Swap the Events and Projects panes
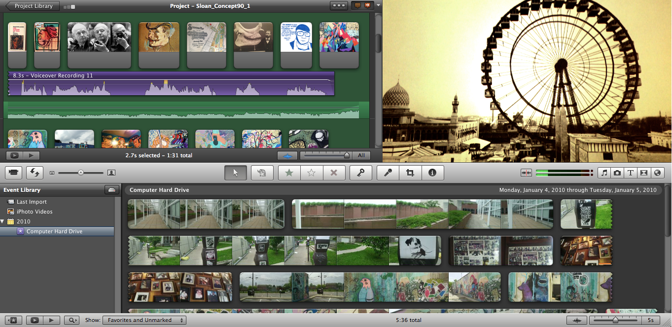Image resolution: width=672 pixels, height=327 pixels. pos(35,173)
